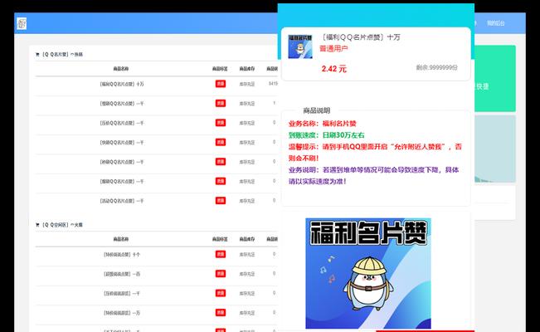Click the 2.42 元 price

click(x=334, y=69)
